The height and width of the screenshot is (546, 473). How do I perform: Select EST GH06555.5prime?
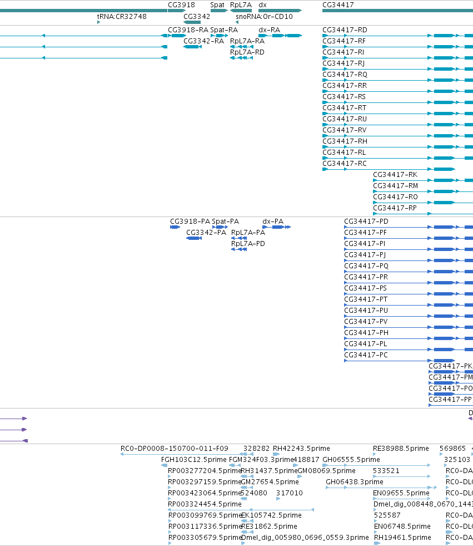tap(351, 460)
